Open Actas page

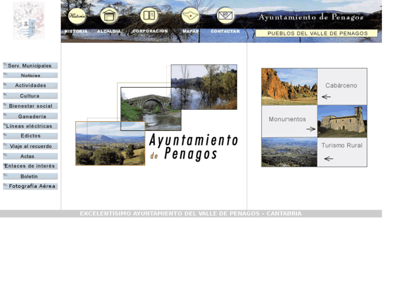click(x=30, y=156)
